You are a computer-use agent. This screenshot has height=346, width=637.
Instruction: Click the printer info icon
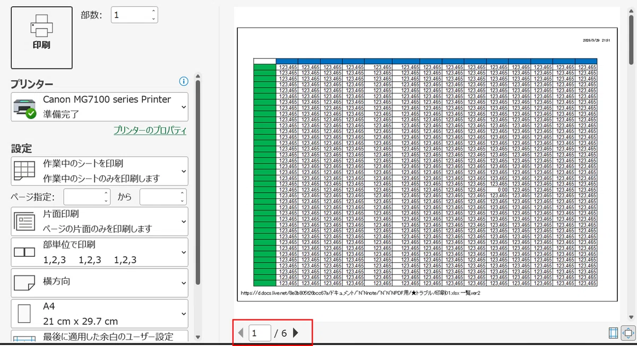click(184, 81)
